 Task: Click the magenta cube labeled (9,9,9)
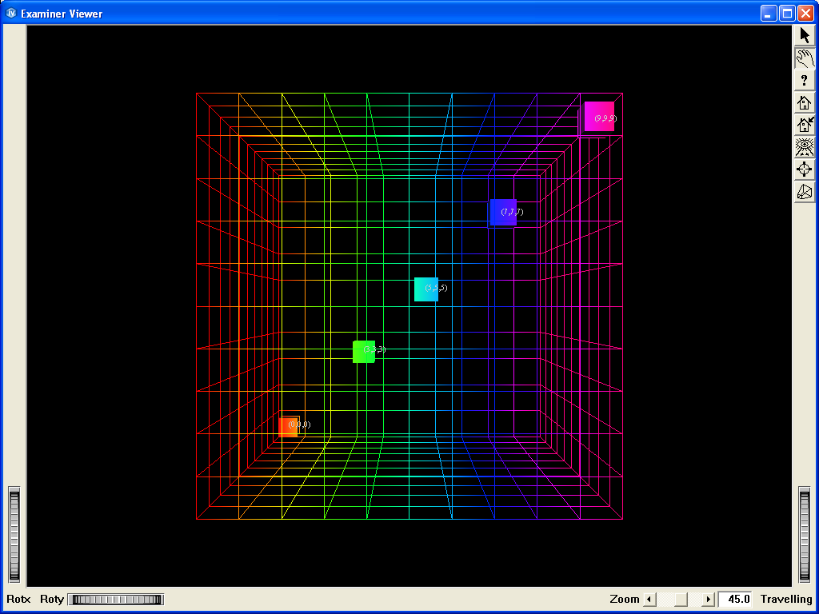598,116
